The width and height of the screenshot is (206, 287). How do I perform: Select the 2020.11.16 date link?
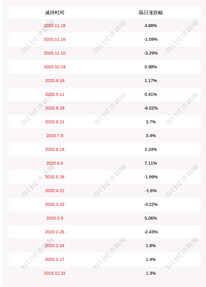[55, 39]
